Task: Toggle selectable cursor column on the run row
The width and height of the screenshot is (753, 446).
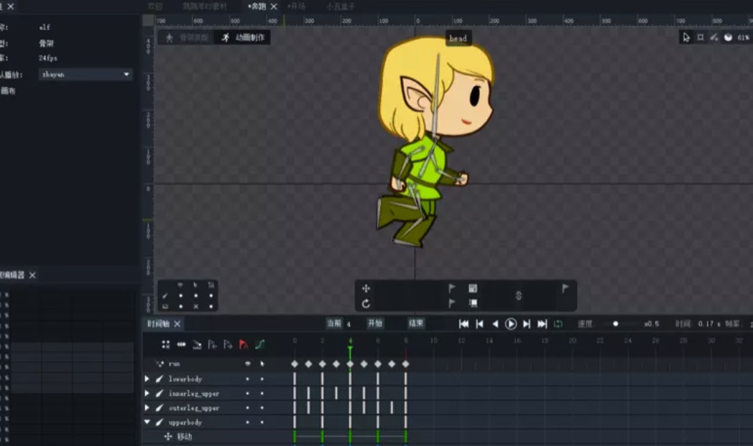Action: [262, 364]
